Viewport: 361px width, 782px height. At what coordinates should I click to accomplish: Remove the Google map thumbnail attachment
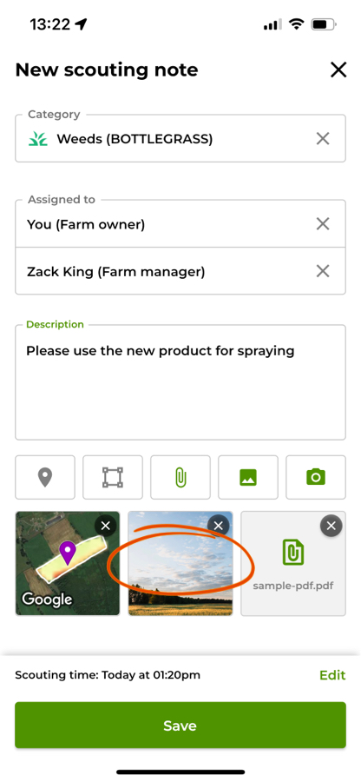[x=106, y=525]
